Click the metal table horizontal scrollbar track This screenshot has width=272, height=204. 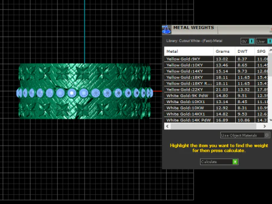click(x=216, y=126)
